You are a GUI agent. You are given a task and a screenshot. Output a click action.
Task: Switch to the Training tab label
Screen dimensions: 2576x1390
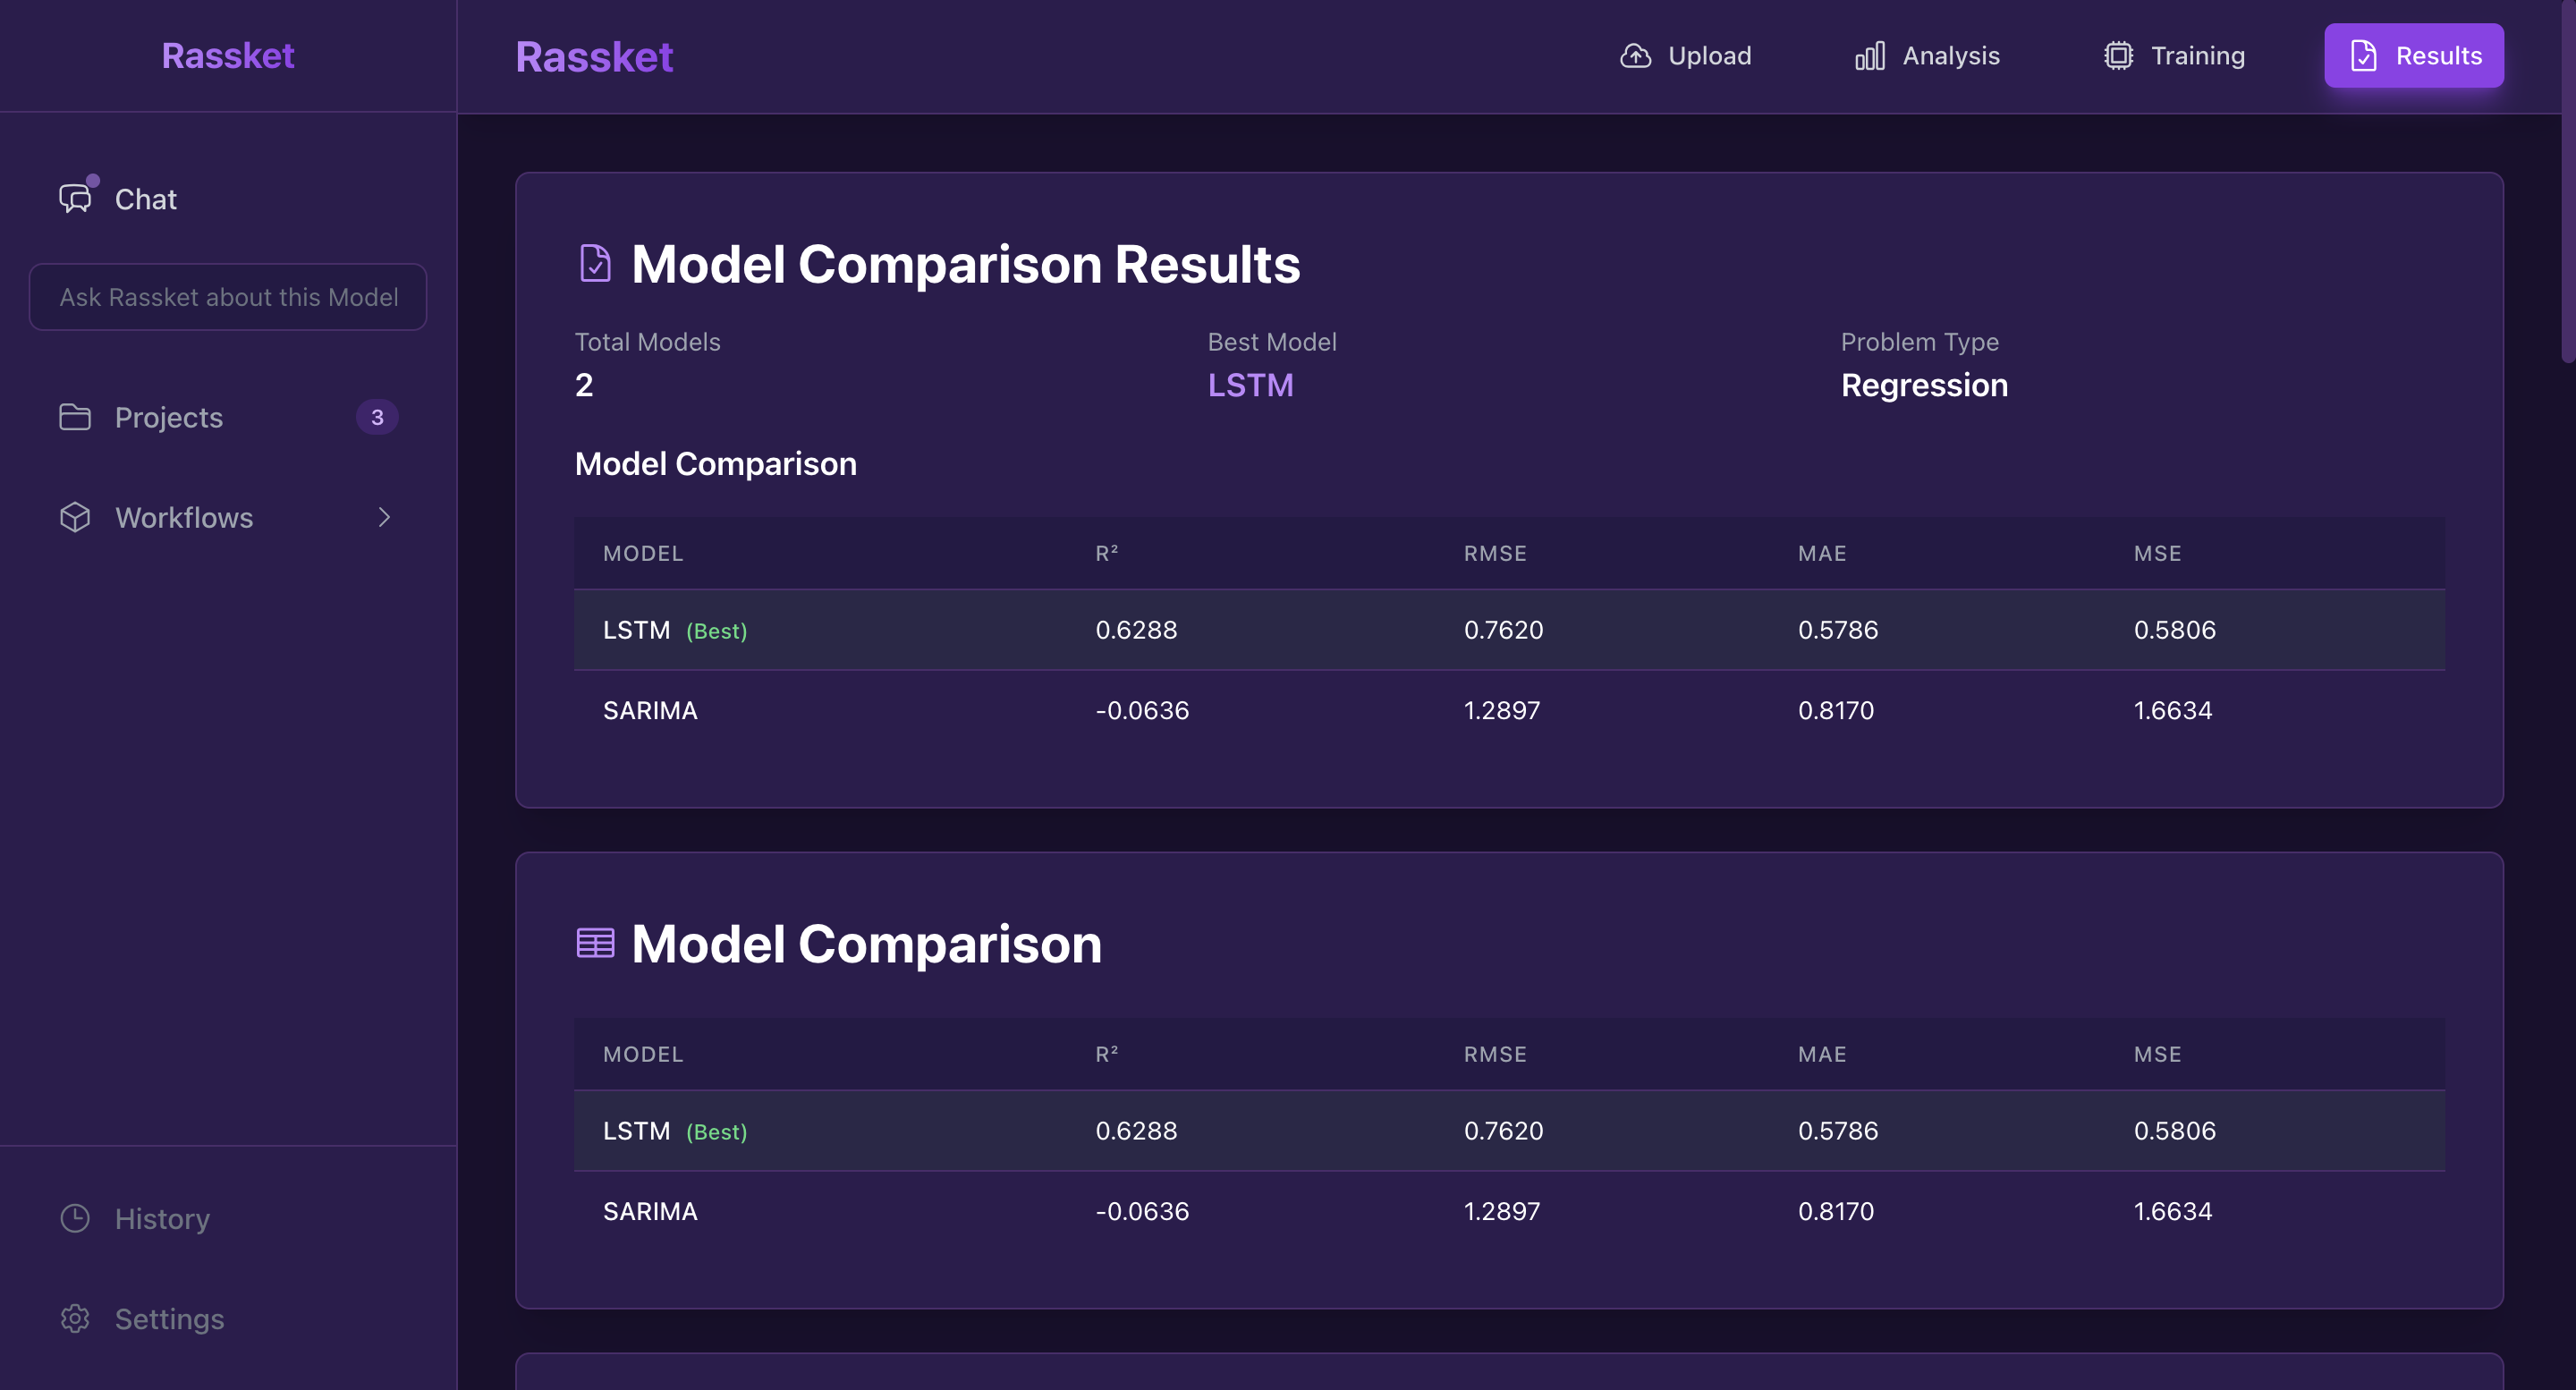pos(2197,56)
